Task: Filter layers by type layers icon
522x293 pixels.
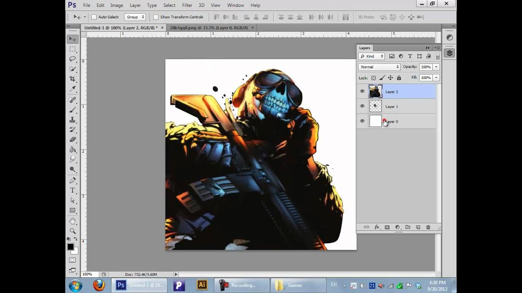Action: click(410, 56)
